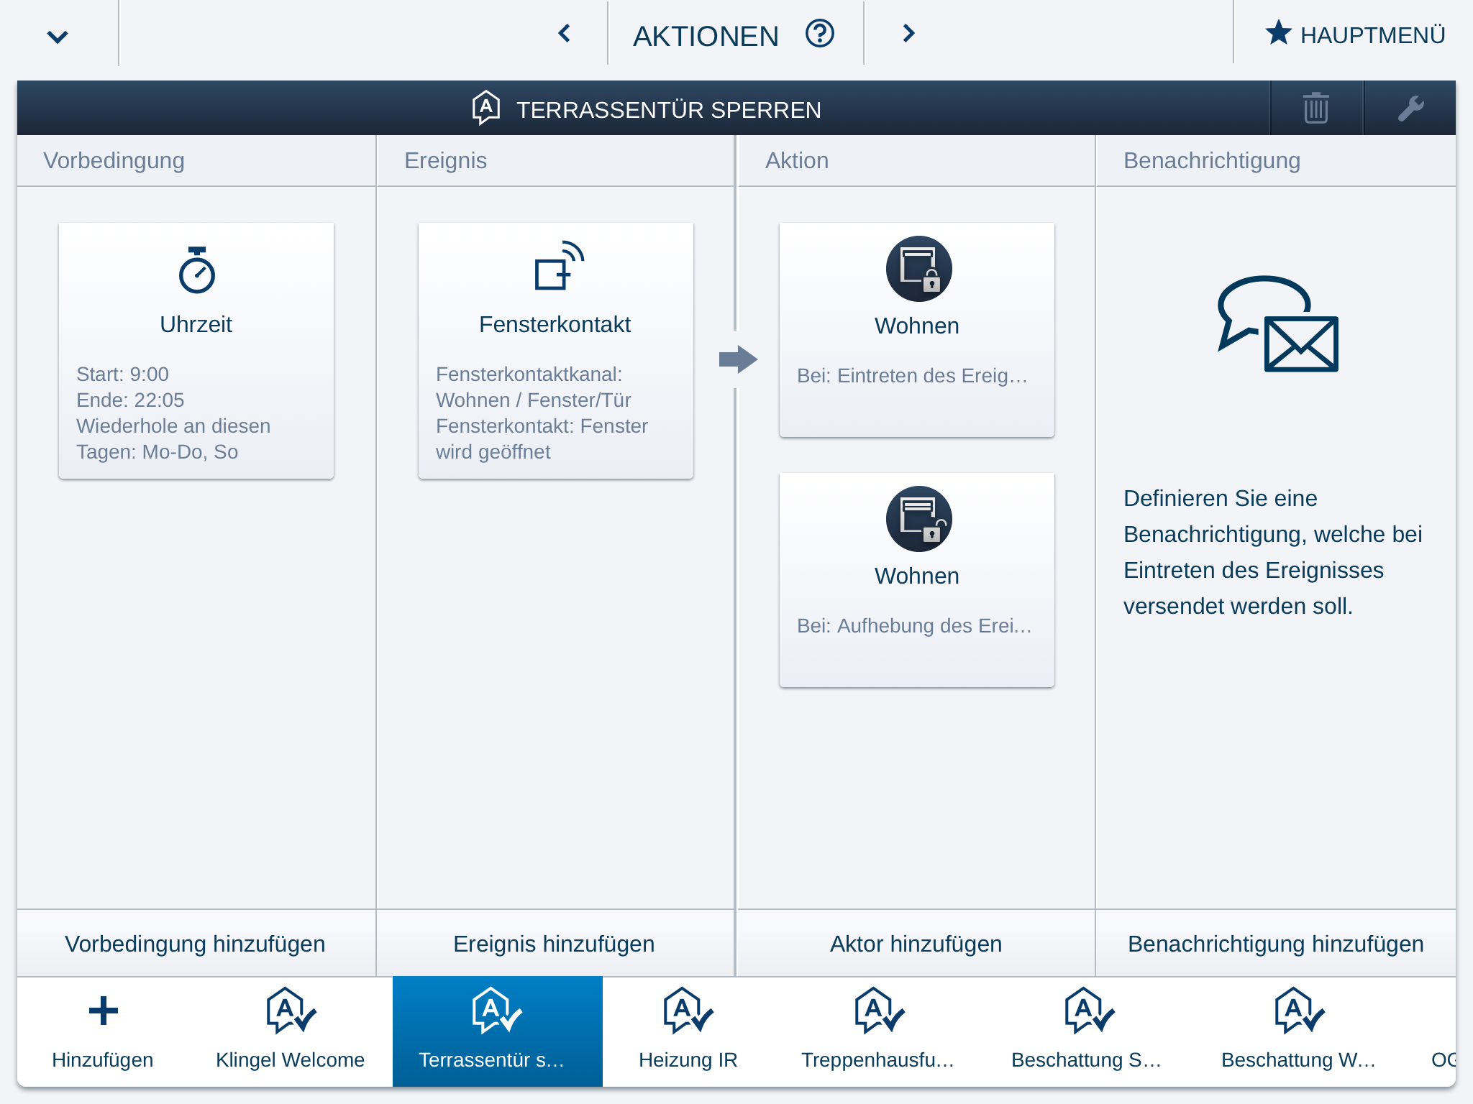Open the locked Wohnen actuator icon
The height and width of the screenshot is (1104, 1473).
[918, 269]
